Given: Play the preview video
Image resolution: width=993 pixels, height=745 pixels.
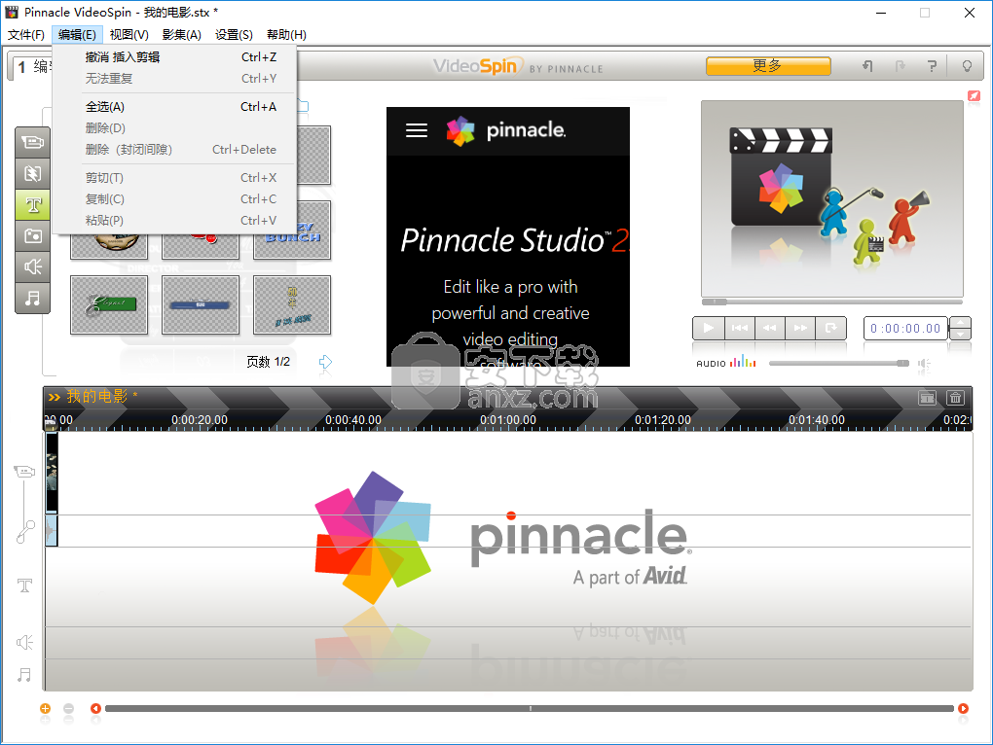Looking at the screenshot, I should tap(708, 328).
